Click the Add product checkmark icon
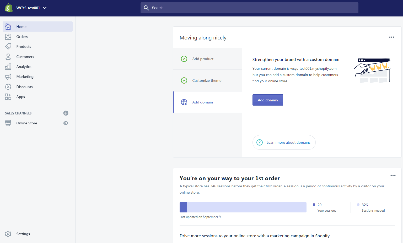Screen dimensions: 403x243 184,59
